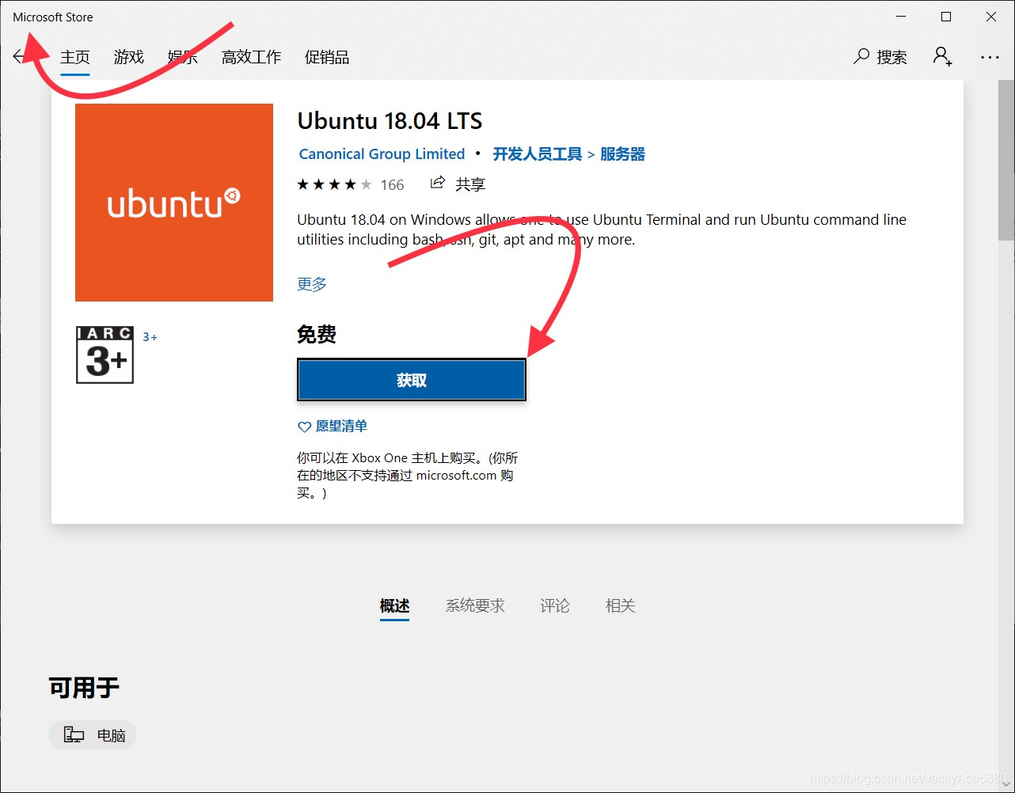Click the Ubuntu 18.04 LTS title
The width and height of the screenshot is (1015, 793).
tap(390, 121)
